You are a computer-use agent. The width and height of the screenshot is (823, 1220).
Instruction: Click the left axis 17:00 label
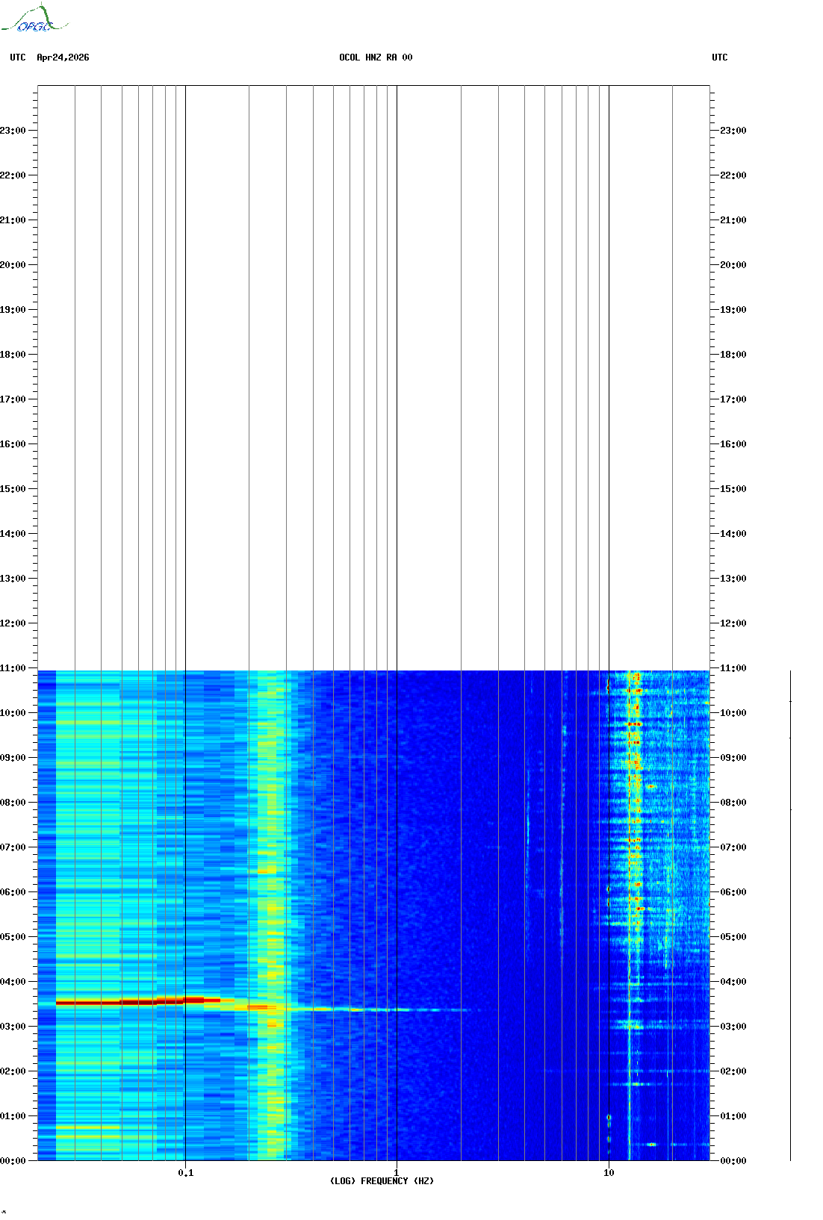click(13, 399)
